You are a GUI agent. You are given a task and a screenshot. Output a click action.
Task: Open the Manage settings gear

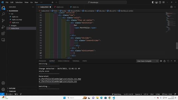point(3,89)
